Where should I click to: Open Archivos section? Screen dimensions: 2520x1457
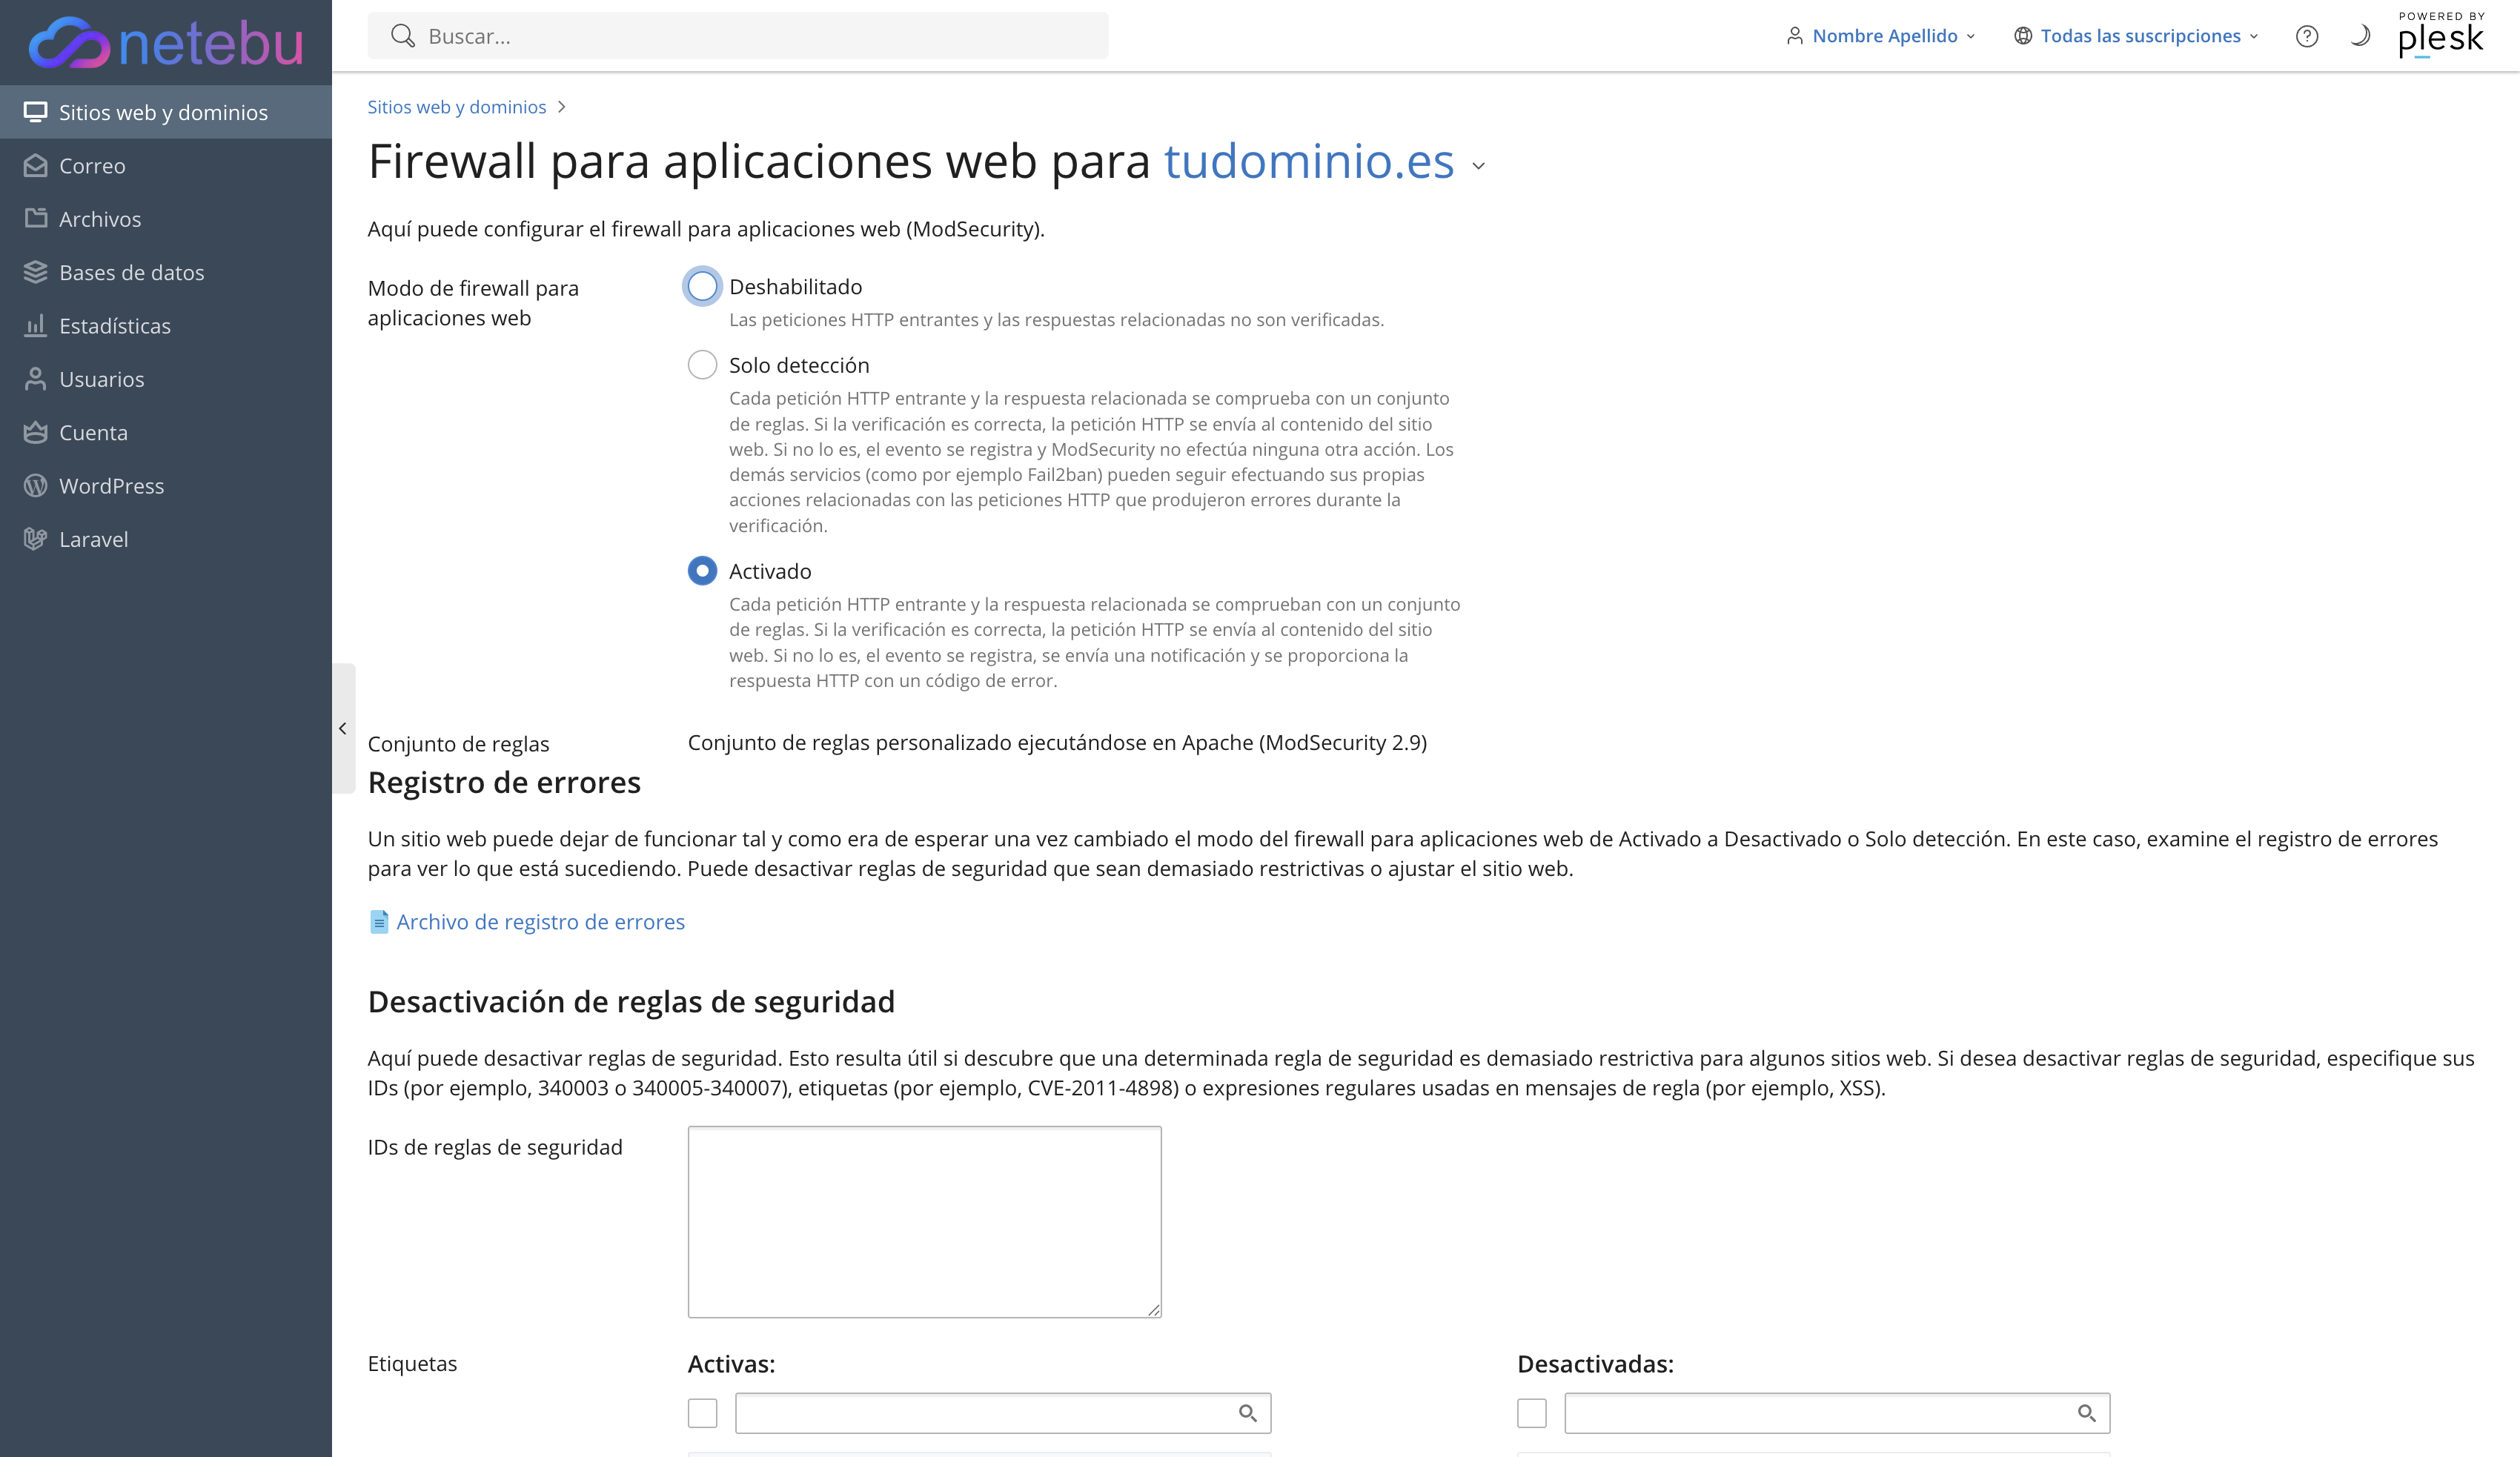(x=166, y=219)
